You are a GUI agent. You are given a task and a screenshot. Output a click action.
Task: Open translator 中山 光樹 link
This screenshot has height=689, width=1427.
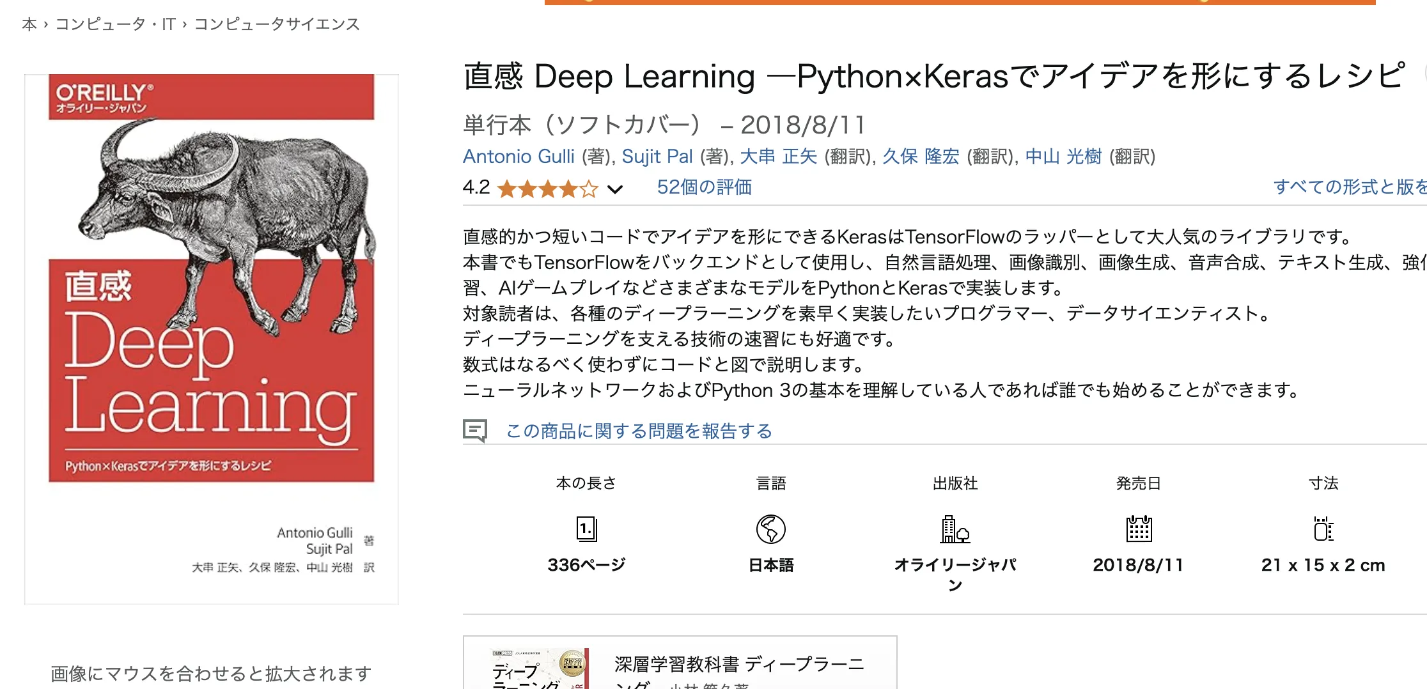(1063, 157)
